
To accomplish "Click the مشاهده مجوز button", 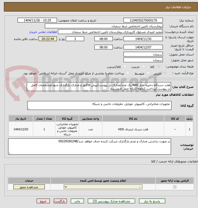I will pos(29,187).
